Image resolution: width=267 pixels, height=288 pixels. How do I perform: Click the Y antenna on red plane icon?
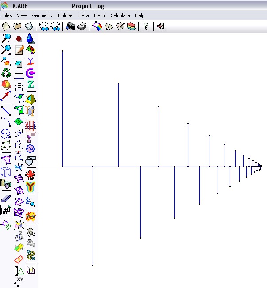tap(31, 61)
